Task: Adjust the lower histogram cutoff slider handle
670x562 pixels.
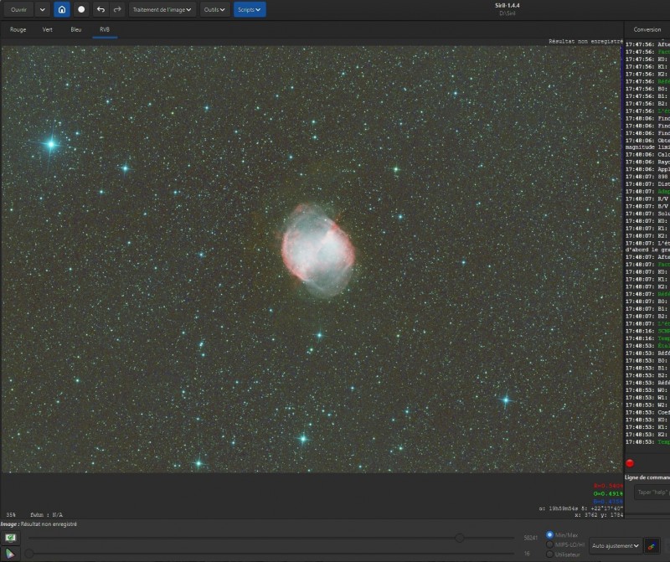Action: pos(29,554)
